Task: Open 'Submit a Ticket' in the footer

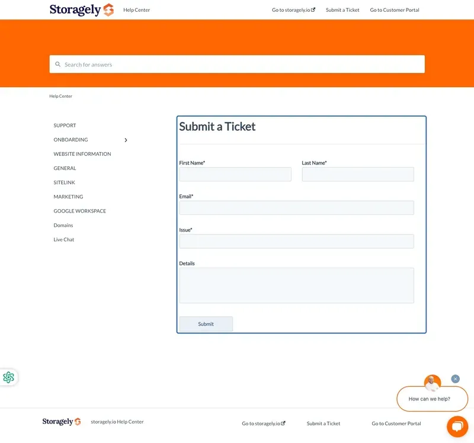Action: click(x=324, y=423)
